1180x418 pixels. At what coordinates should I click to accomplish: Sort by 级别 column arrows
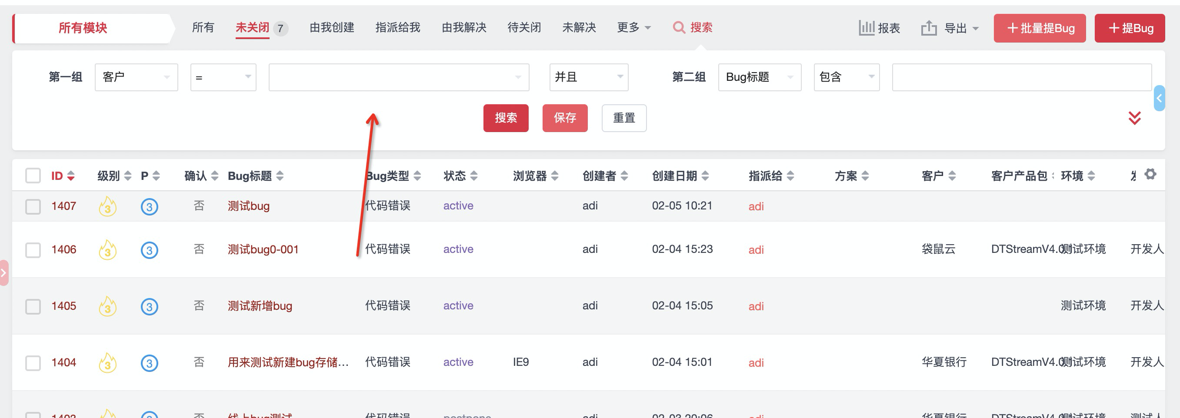[128, 176]
